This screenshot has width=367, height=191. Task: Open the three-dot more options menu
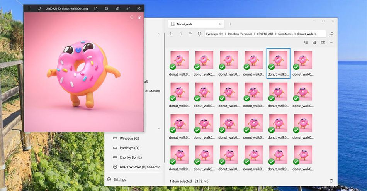pos(331,42)
